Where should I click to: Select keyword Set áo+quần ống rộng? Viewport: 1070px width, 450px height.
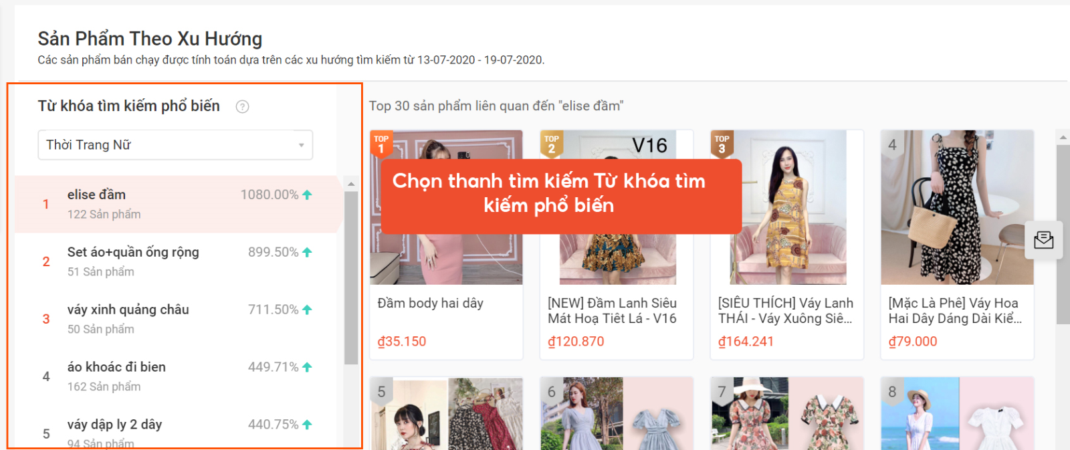133,252
